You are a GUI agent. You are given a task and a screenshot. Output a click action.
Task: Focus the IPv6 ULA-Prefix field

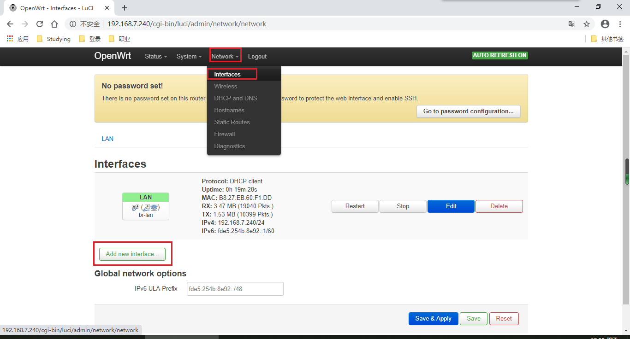(x=235, y=289)
